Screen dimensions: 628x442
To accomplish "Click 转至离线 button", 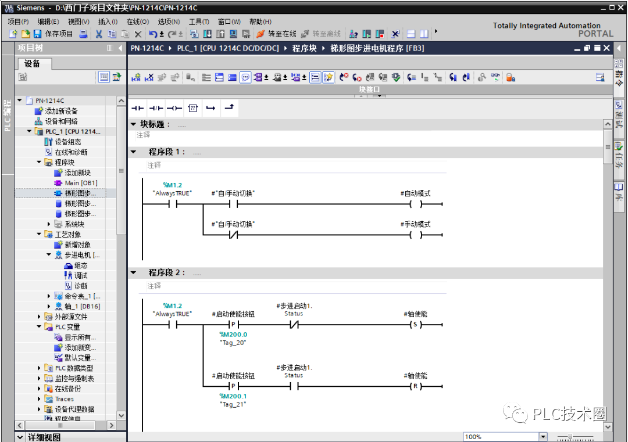I will coord(326,34).
